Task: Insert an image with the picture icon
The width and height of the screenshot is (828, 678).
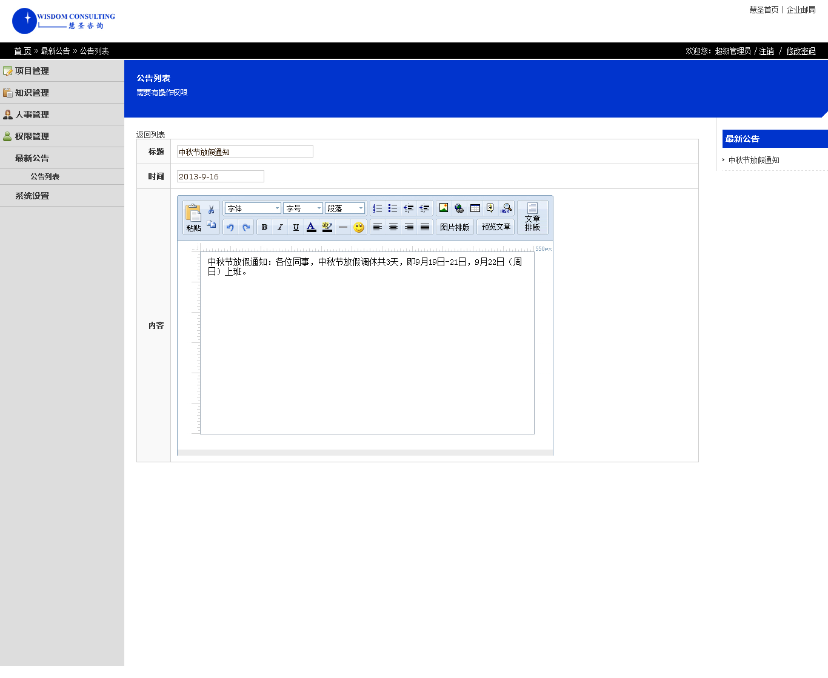Action: [x=444, y=208]
